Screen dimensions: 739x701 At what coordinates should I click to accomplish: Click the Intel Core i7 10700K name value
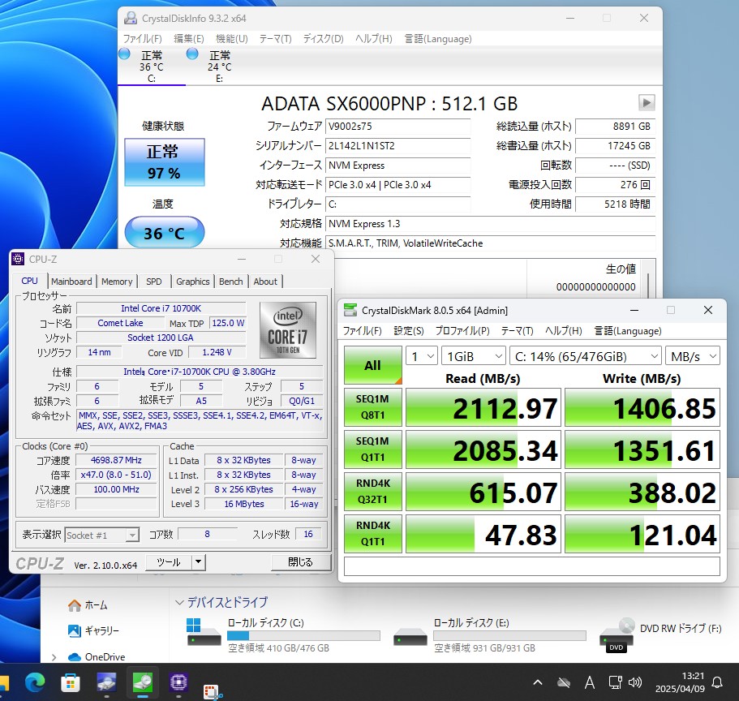161,308
